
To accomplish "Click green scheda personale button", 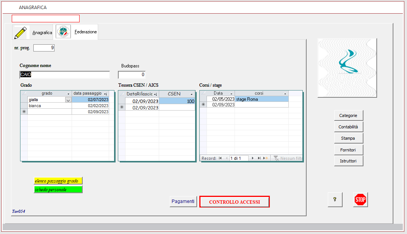I will [x=58, y=190].
